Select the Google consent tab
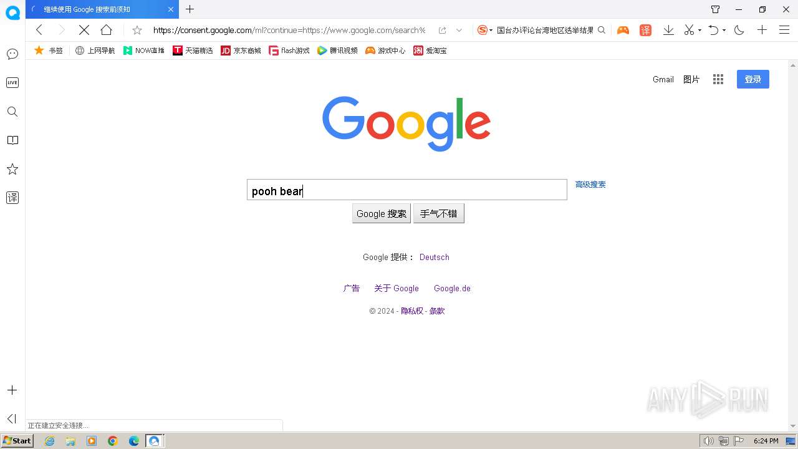798x449 pixels. 102,9
